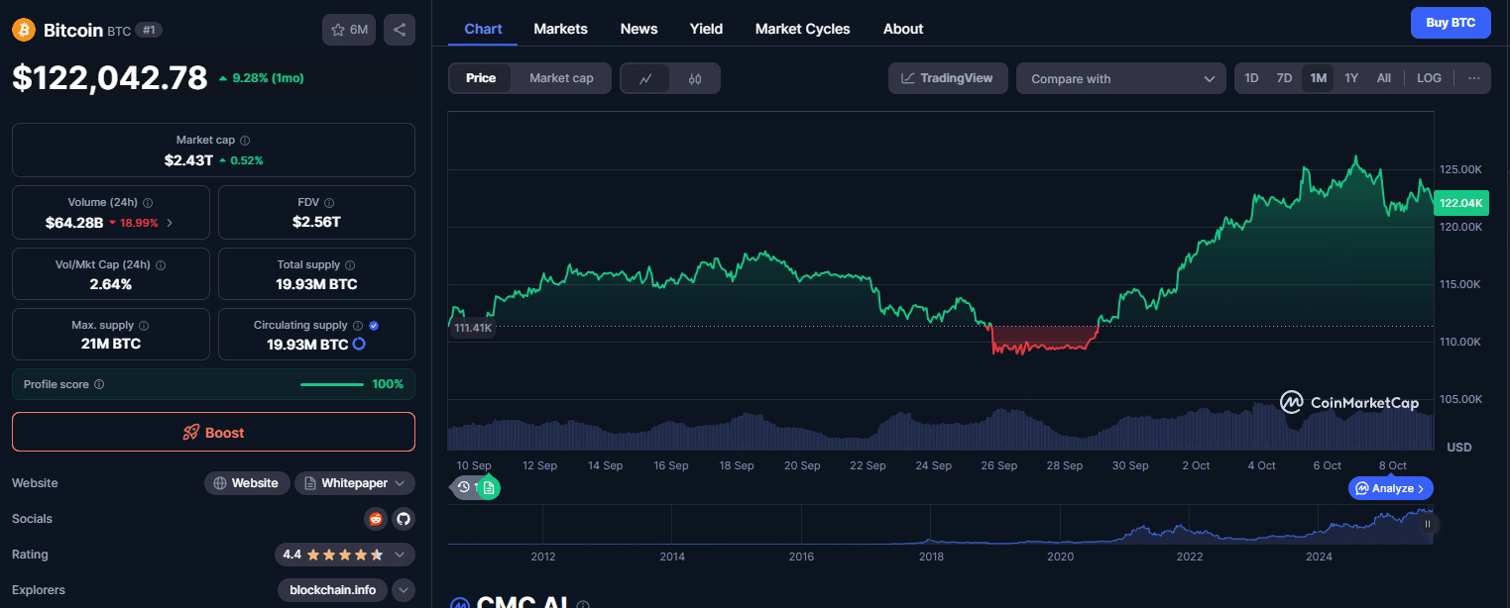This screenshot has width=1510, height=608.
Task: Add Bitcoin to watchlist with star button
Action: coord(348,30)
